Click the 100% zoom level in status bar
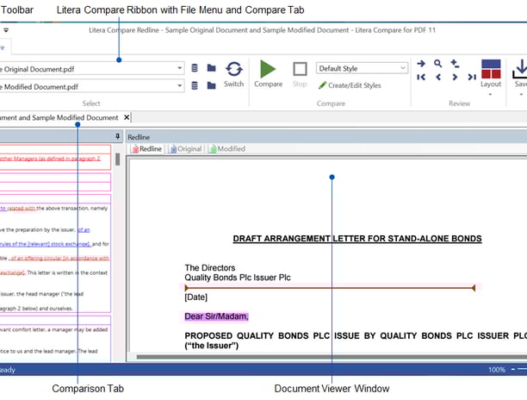The width and height of the screenshot is (527, 400). coord(497,370)
